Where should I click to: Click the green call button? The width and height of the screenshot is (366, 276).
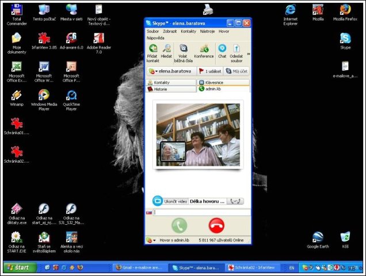coord(180,225)
